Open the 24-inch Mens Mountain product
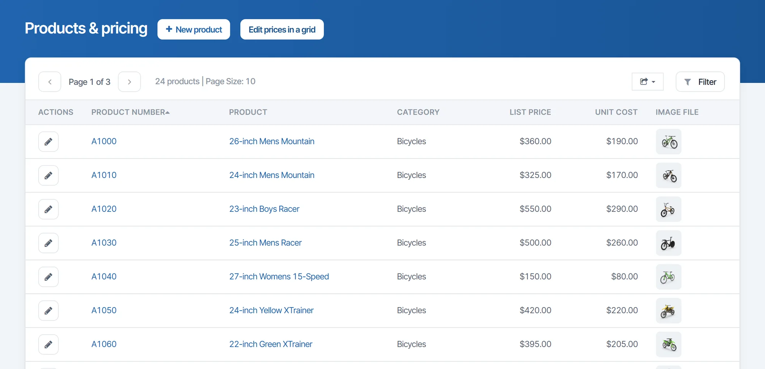Image resolution: width=765 pixels, height=369 pixels. (272, 175)
